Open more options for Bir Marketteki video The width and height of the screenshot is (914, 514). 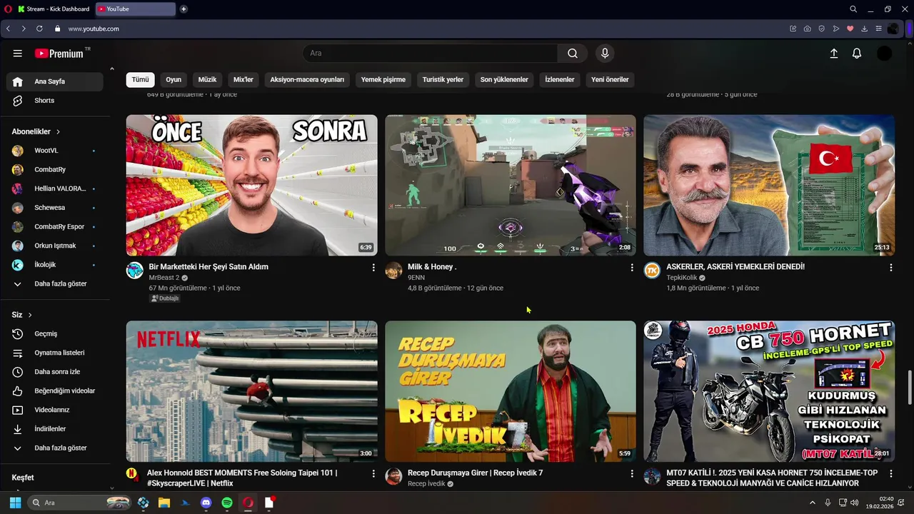[x=373, y=267]
